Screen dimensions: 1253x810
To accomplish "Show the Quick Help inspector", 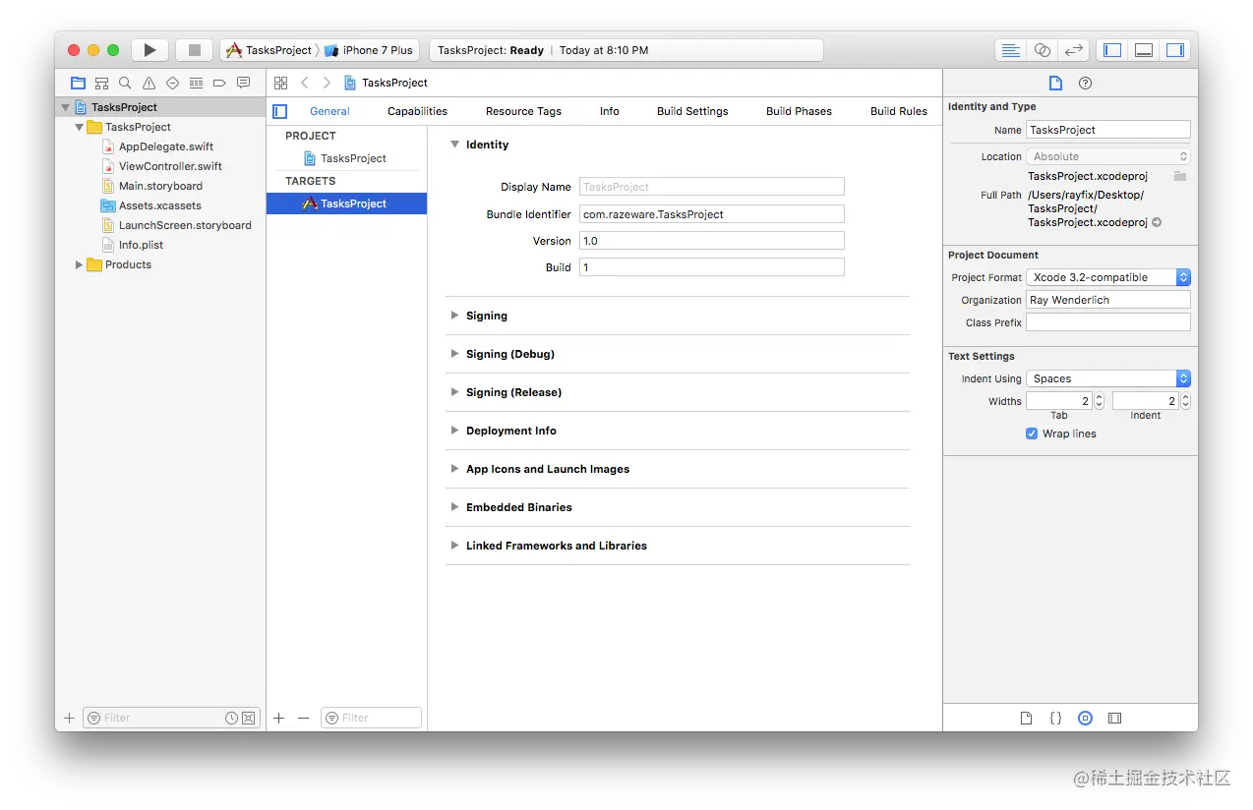I will [1085, 84].
